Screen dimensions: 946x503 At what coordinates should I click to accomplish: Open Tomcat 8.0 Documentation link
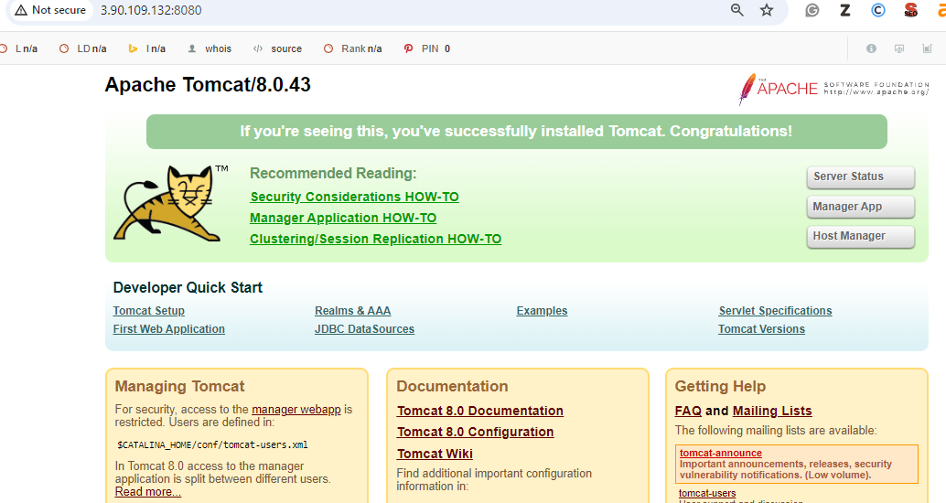[x=479, y=411]
